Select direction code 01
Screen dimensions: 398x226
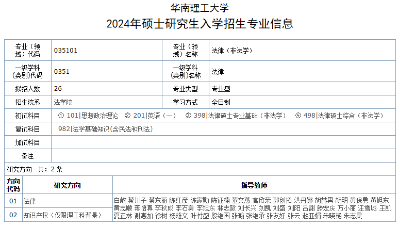(13, 201)
